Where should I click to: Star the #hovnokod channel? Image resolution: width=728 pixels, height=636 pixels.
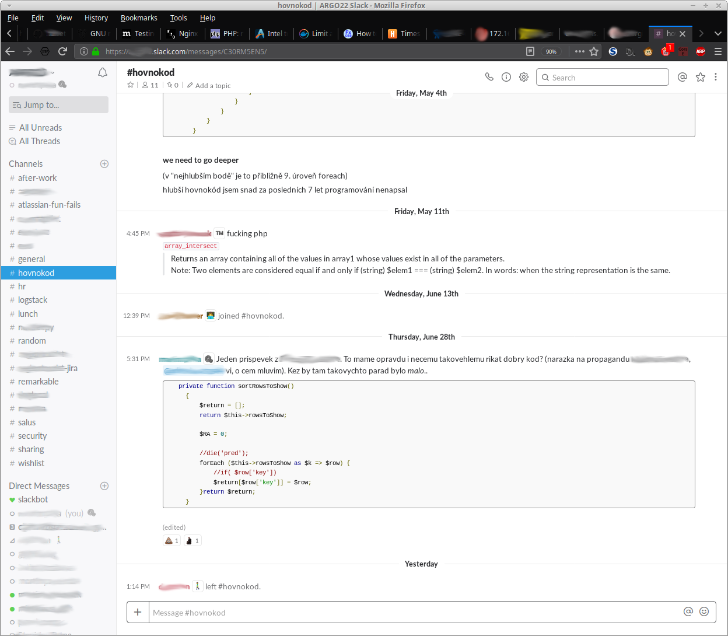pyautogui.click(x=131, y=85)
